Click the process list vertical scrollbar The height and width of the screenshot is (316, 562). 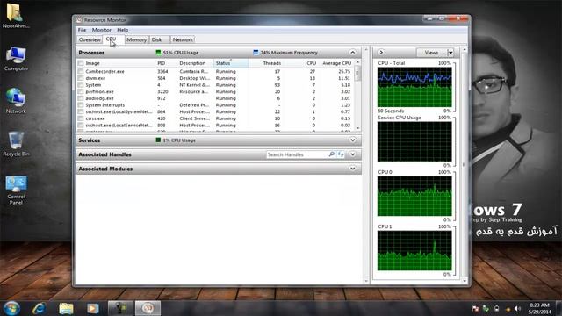point(357,96)
